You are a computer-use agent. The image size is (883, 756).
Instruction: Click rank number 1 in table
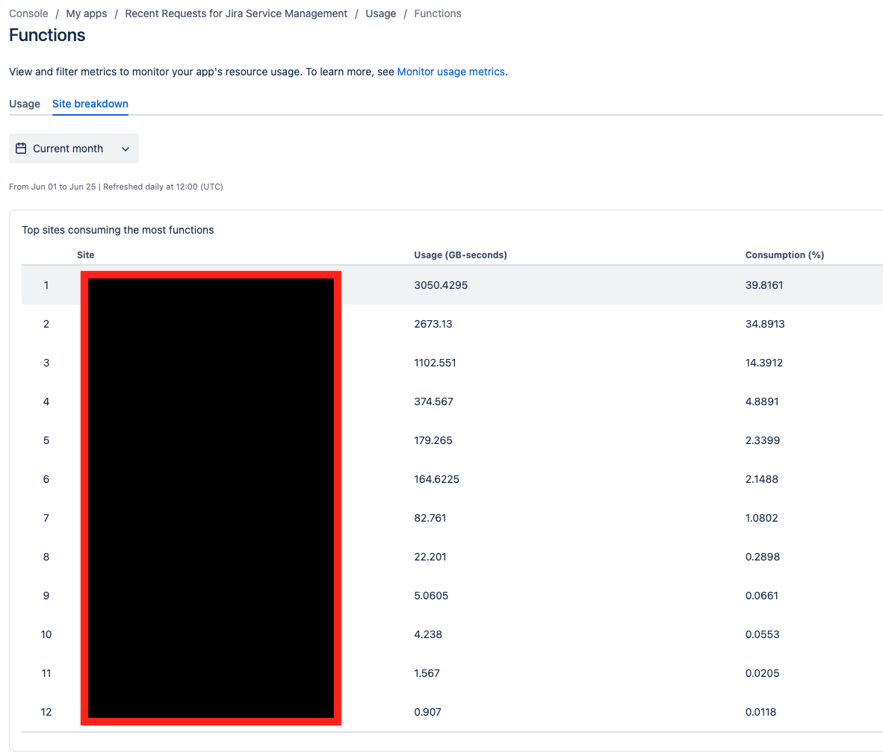(46, 285)
